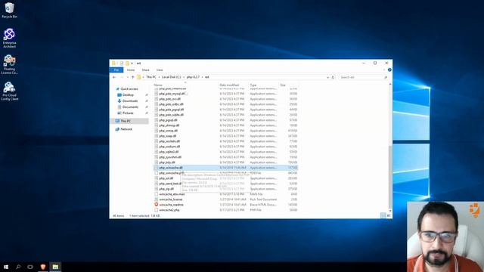The height and width of the screenshot is (272, 484).
Task: Open the View ribbon tab
Action: tap(160, 70)
